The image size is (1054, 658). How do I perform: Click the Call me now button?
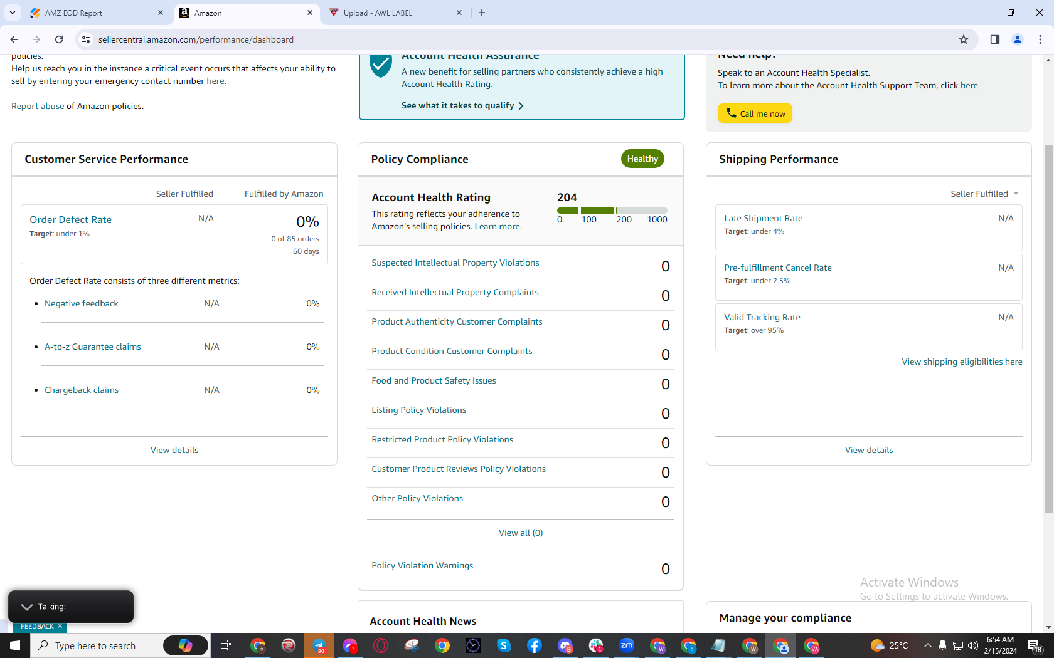pos(755,113)
